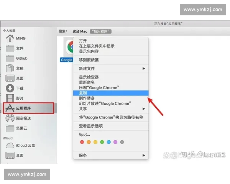This screenshot has height=184, width=230.
Task: Open the 隔空投送 AirDrop icon
Action: (x=10, y=118)
